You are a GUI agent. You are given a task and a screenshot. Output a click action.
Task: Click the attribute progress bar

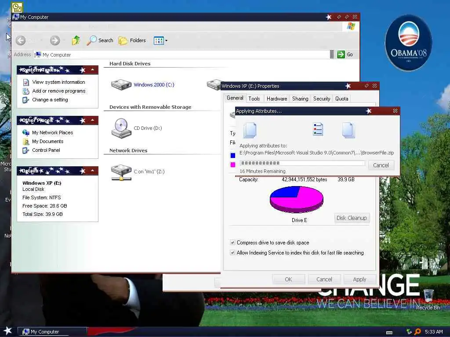(302, 163)
